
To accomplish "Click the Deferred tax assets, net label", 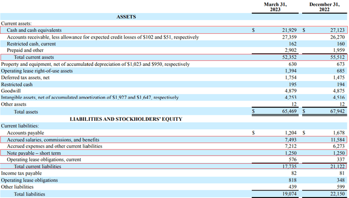I will 25,77.
